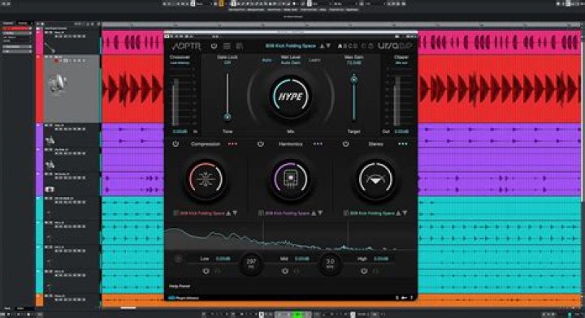Select plugin state slot B

(345, 46)
